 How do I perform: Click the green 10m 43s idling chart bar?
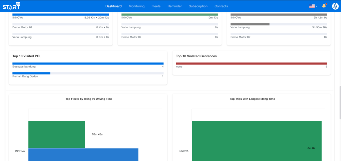pyautogui.click(x=57, y=134)
